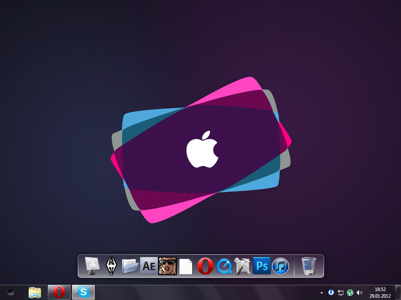Viewport: 401px width, 300px height.
Task: Open the computer monitor icon in dock
Action: pos(92,266)
